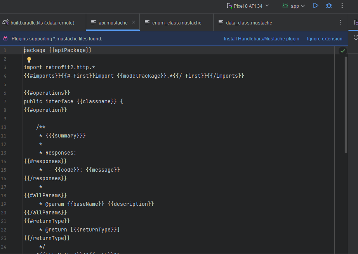The image size is (358, 254).
Task: Click the power icon in the right sidebar
Action: click(x=356, y=37)
